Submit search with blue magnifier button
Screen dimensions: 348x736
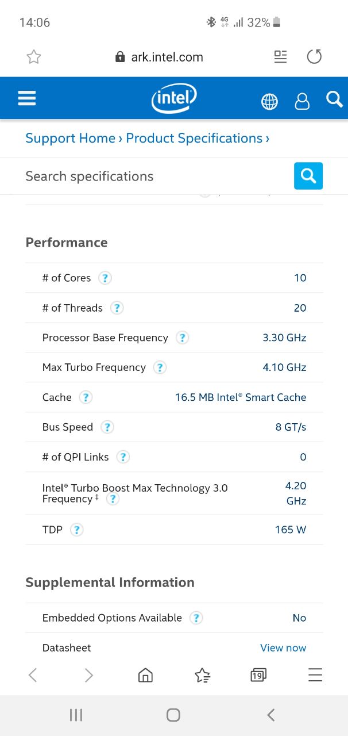tap(308, 176)
